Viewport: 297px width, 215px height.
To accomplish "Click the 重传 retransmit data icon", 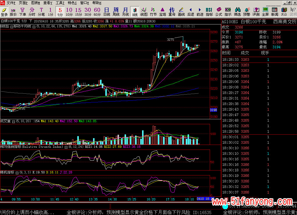I will (172, 12).
